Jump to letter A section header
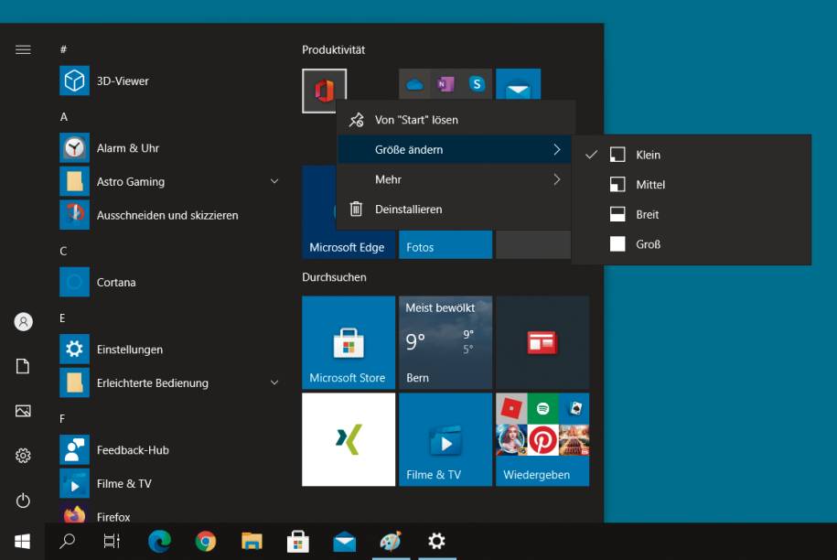Image resolution: width=837 pixels, height=560 pixels. (x=63, y=117)
